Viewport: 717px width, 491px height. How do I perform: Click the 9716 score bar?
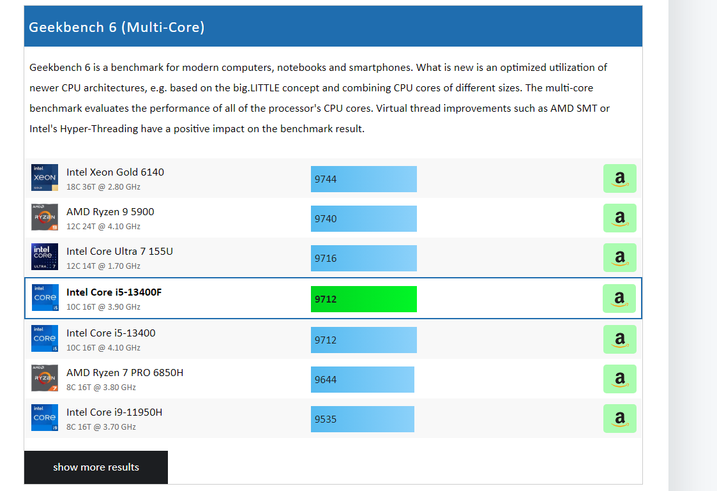click(x=364, y=259)
